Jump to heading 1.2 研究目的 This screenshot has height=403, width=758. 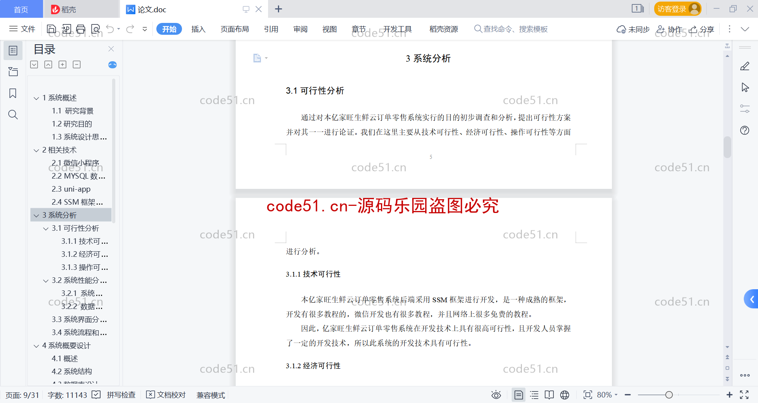pos(72,124)
